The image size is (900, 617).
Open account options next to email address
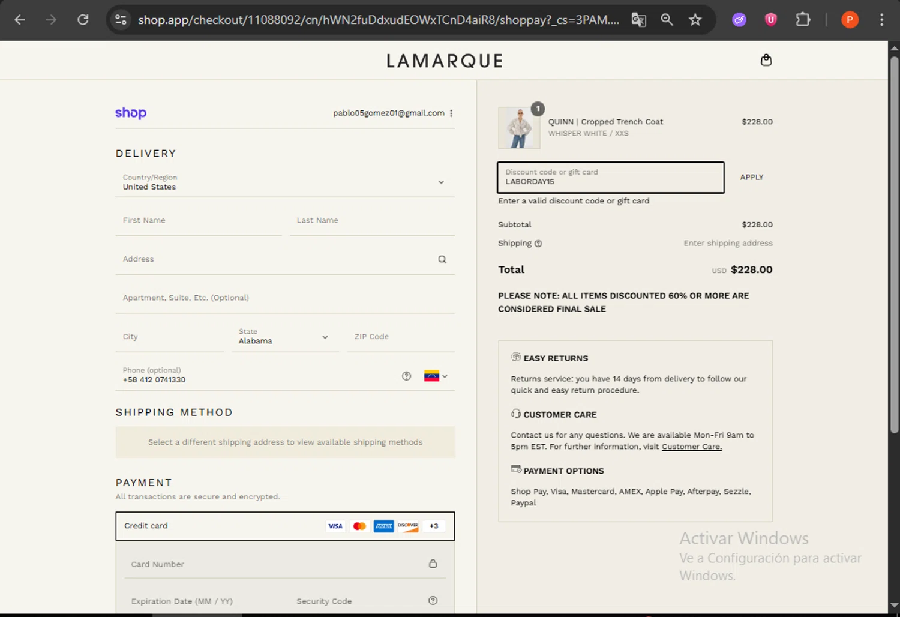[x=451, y=113]
